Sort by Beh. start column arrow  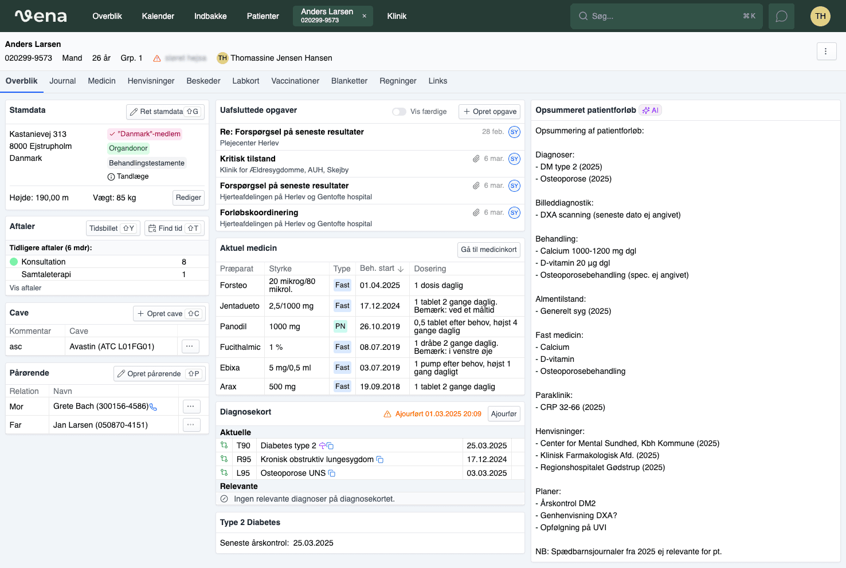pos(401,268)
